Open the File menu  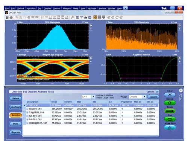(7, 9)
